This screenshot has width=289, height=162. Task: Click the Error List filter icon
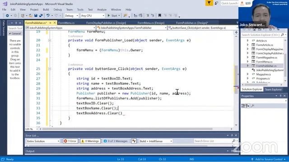tap(134, 141)
